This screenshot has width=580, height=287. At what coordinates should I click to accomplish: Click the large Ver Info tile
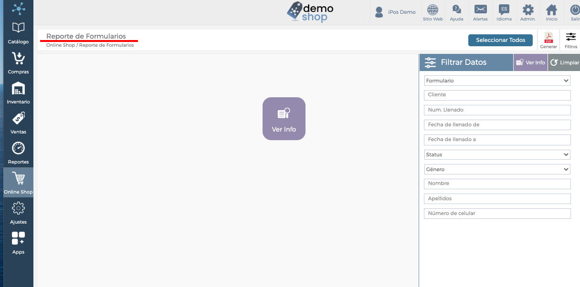(x=284, y=119)
